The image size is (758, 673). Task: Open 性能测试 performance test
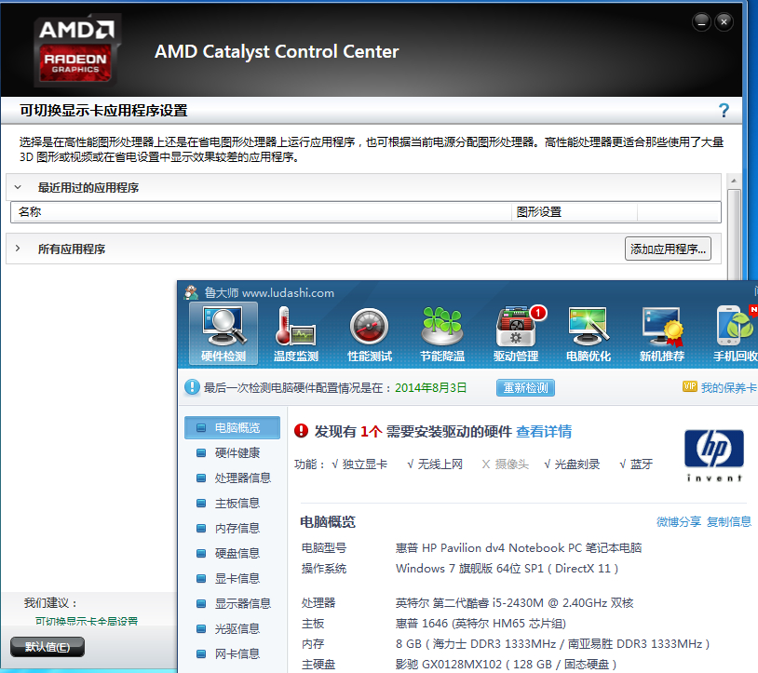pyautogui.click(x=370, y=334)
